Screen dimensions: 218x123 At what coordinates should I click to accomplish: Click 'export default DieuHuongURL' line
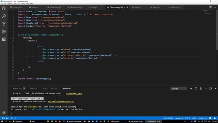[x=34, y=79]
